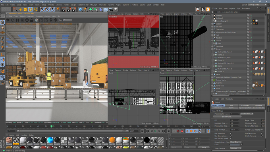Click the default object Color swatch
The width and height of the screenshot is (270, 152).
pyautogui.click(x=235, y=144)
